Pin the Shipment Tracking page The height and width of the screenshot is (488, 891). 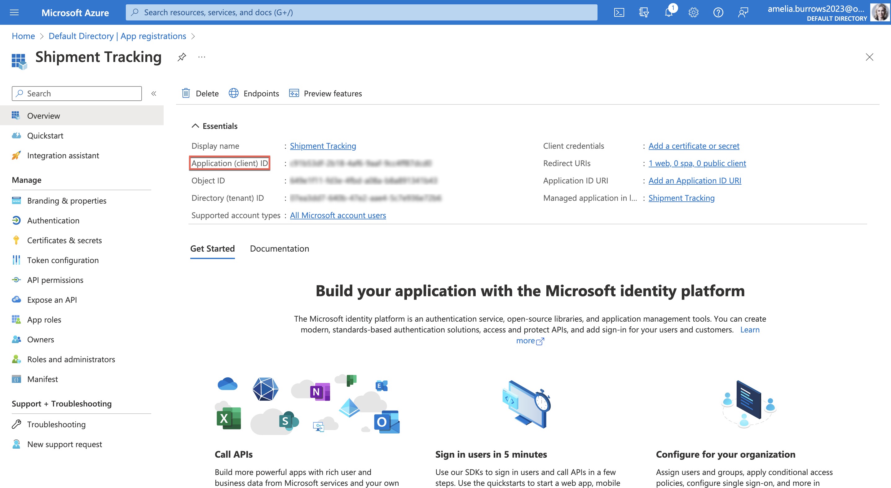click(x=181, y=57)
